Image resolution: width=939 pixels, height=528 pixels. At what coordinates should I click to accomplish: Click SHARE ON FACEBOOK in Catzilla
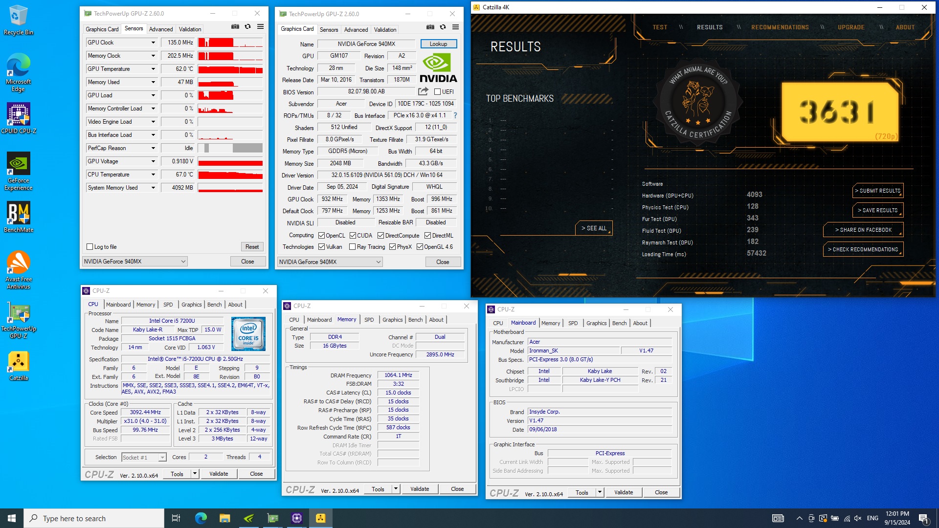pos(863,230)
